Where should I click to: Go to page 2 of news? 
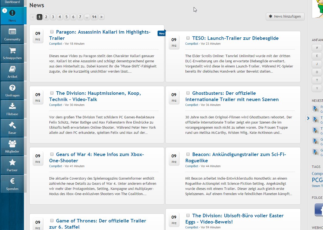(x=46, y=17)
